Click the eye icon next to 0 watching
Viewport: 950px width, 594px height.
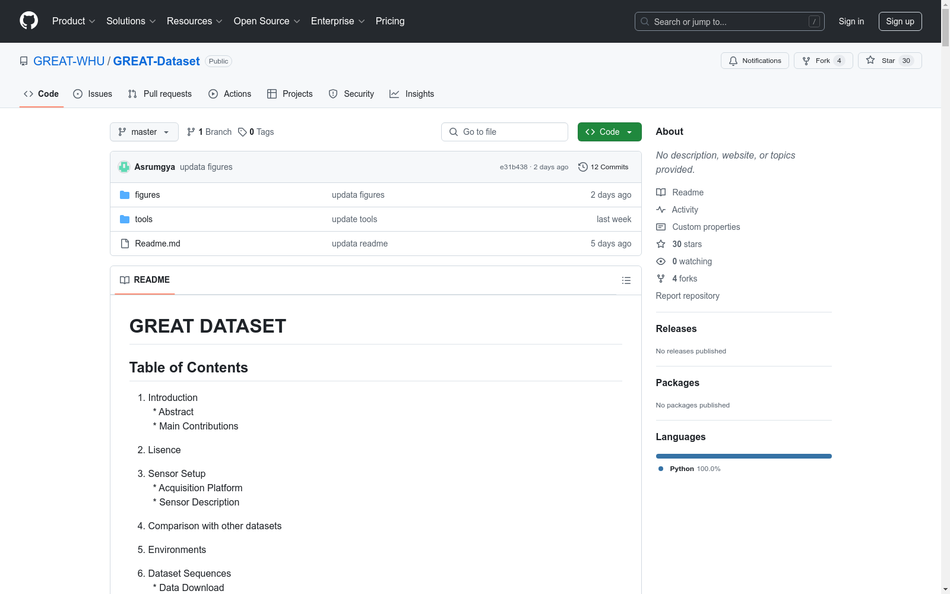pyautogui.click(x=661, y=261)
